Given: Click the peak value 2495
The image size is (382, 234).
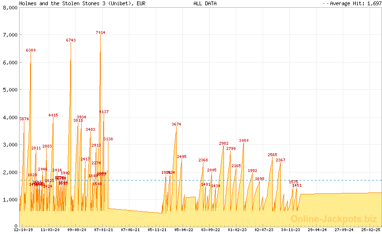Looking at the screenshot, I should point(182,157).
